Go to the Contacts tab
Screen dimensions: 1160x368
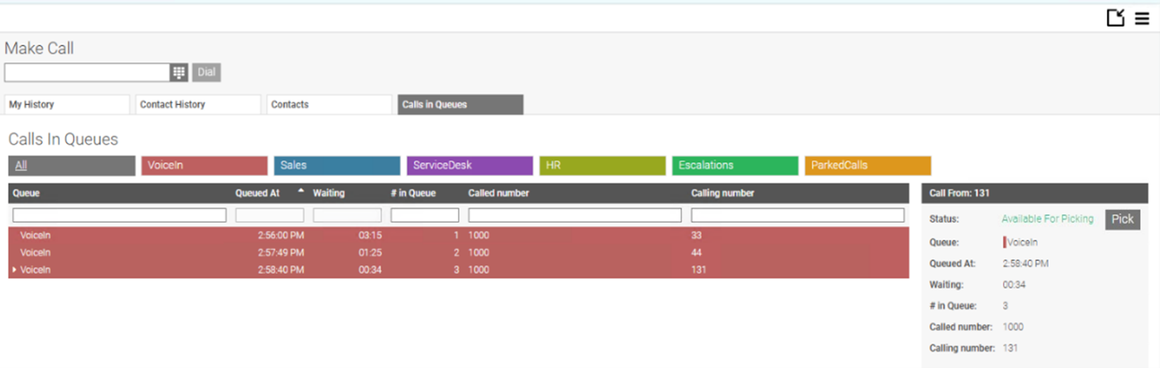329,104
